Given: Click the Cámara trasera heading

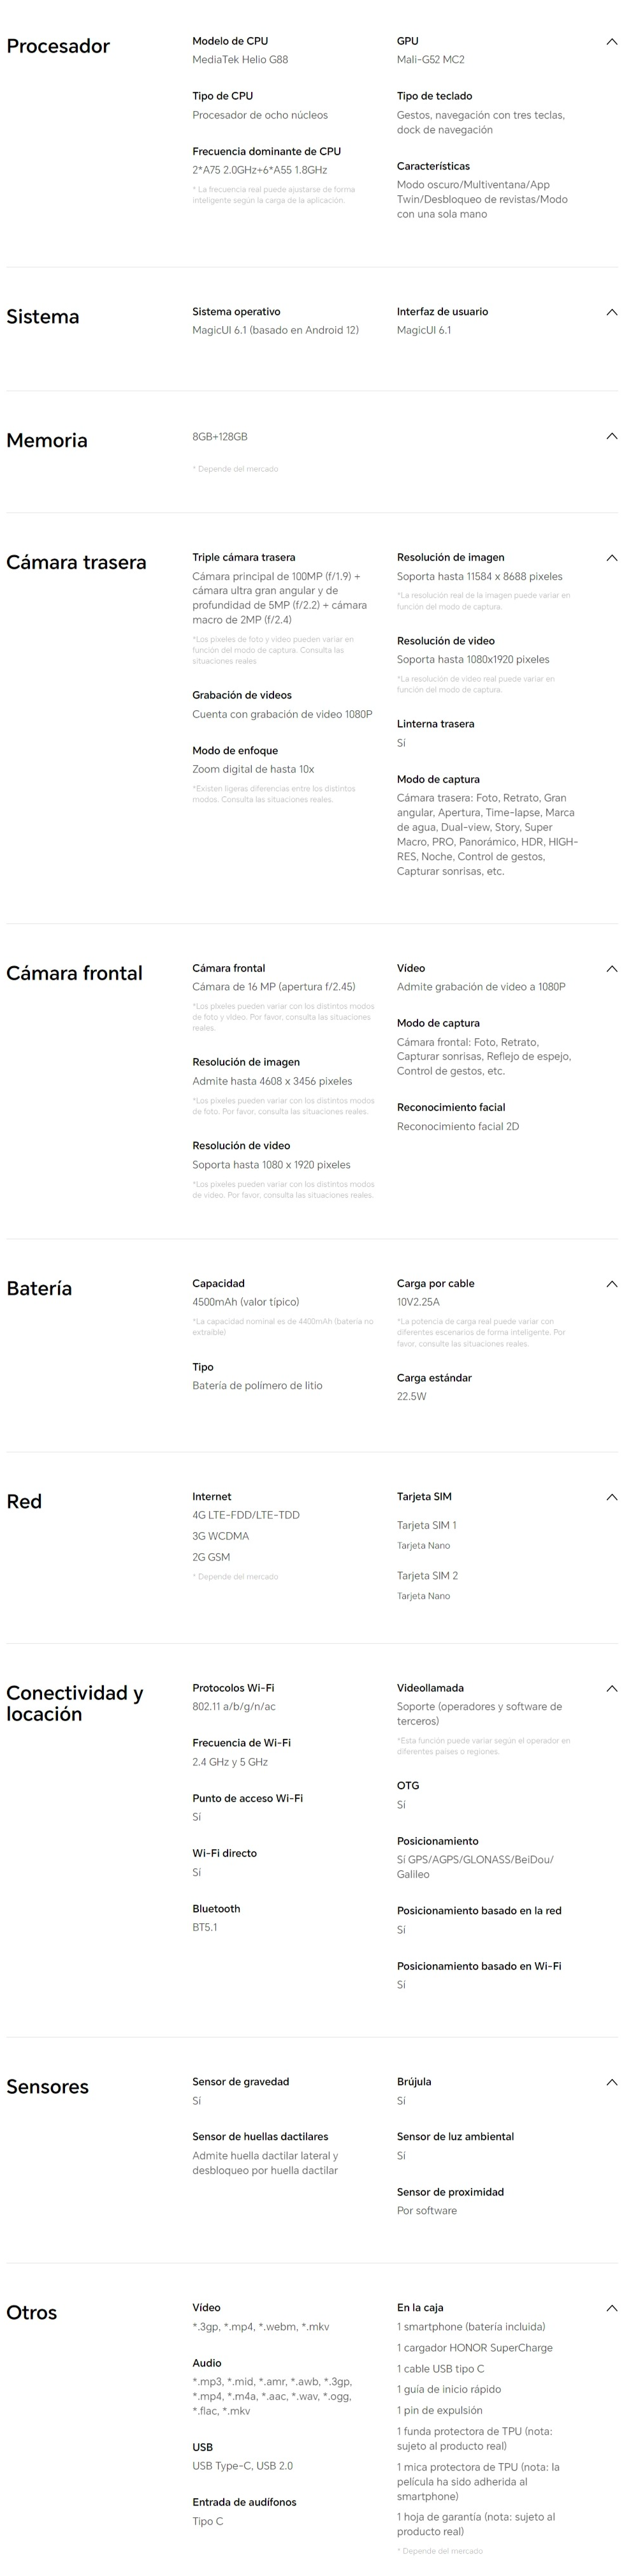Looking at the screenshot, I should pyautogui.click(x=76, y=563).
